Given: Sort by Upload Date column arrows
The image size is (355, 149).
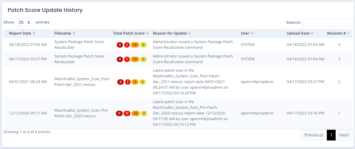Looking at the screenshot, I should 312,33.
